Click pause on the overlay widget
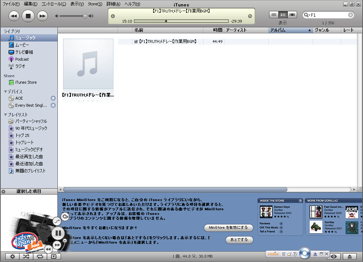The image size is (363, 262). (58, 233)
